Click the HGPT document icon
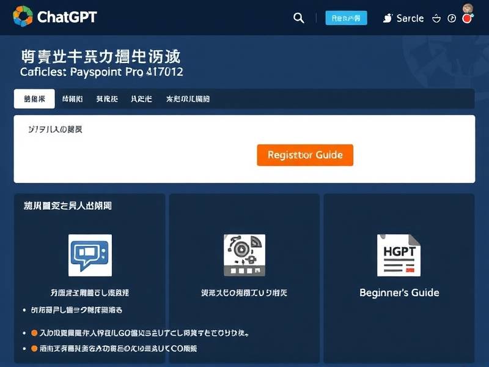The image size is (489, 367). [399, 255]
